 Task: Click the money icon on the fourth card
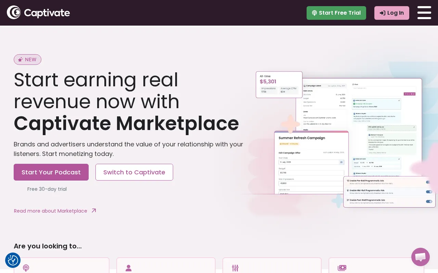coord(342,268)
